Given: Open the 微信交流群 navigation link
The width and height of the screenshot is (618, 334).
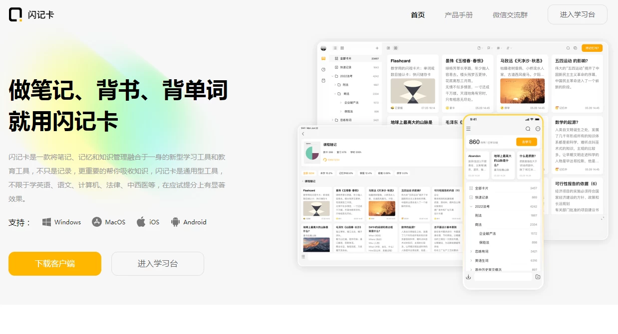Looking at the screenshot, I should (x=510, y=15).
